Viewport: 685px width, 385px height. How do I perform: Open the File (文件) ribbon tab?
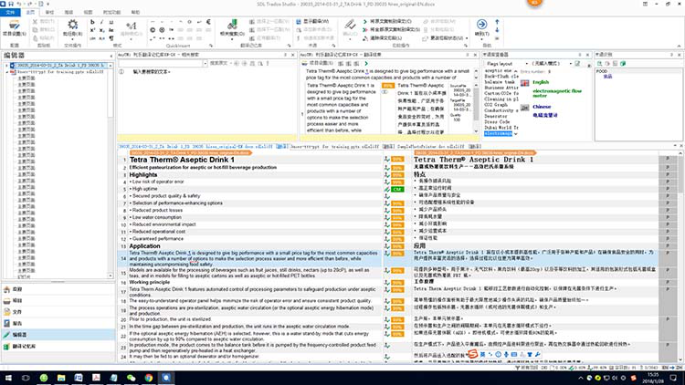point(10,12)
